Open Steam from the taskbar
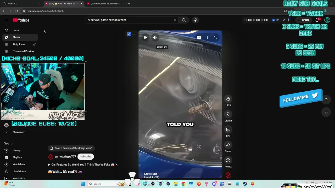 coord(245,184)
